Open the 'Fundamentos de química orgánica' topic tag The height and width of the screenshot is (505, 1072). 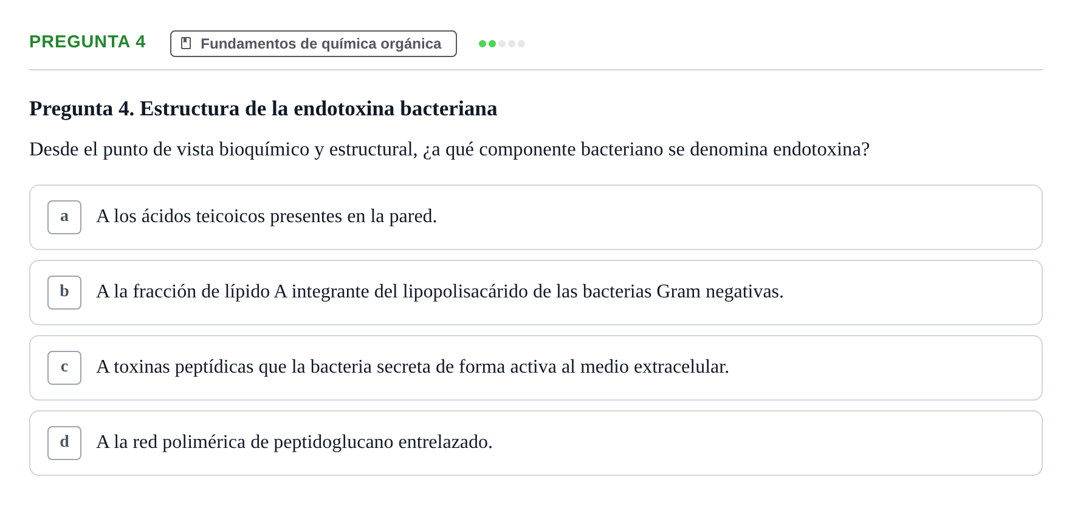click(314, 44)
